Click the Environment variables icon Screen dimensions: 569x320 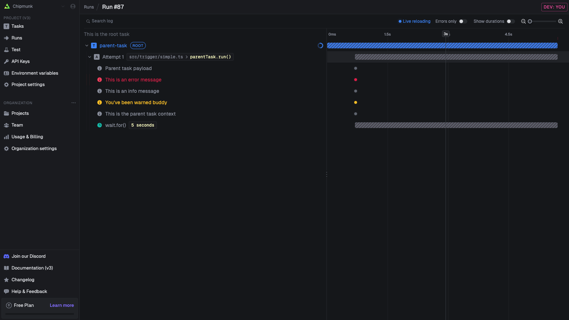click(x=6, y=73)
